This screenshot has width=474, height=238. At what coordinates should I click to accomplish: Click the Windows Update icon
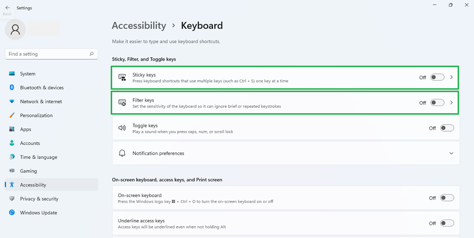12,212
